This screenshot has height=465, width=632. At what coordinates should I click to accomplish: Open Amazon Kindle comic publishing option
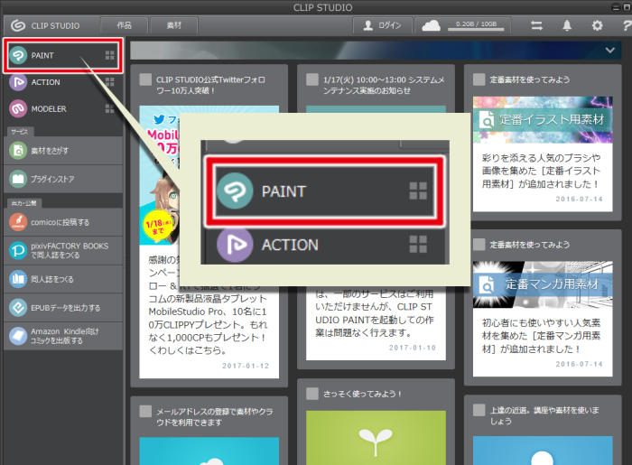point(63,336)
